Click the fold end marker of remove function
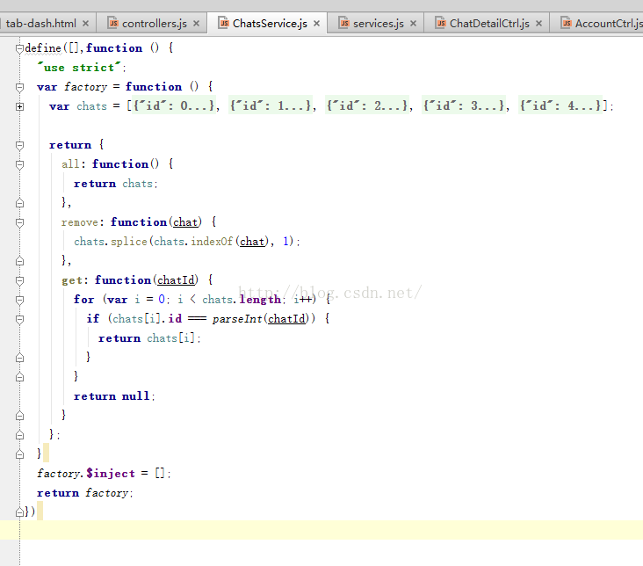This screenshot has width=643, height=566. [x=19, y=261]
